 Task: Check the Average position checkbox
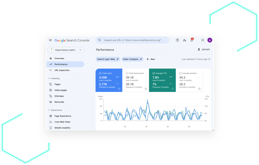(180, 73)
